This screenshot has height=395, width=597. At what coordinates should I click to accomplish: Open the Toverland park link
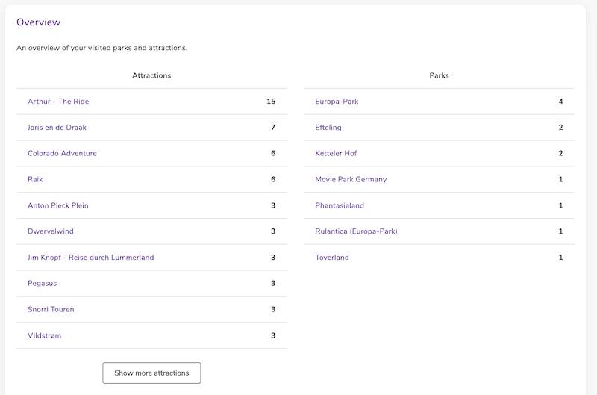pos(332,258)
